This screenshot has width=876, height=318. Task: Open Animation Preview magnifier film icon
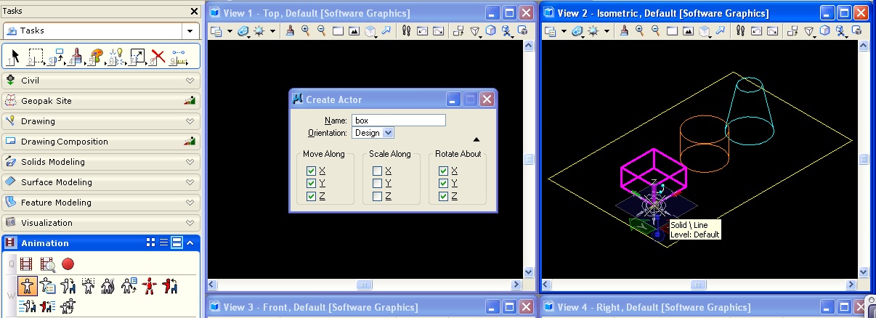[x=47, y=264]
